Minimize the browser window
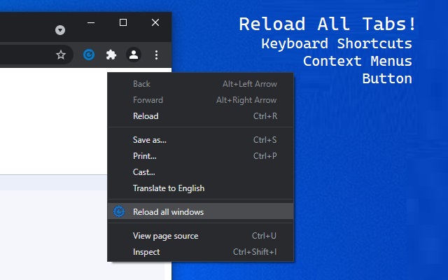This screenshot has width=448, height=280. [x=92, y=23]
